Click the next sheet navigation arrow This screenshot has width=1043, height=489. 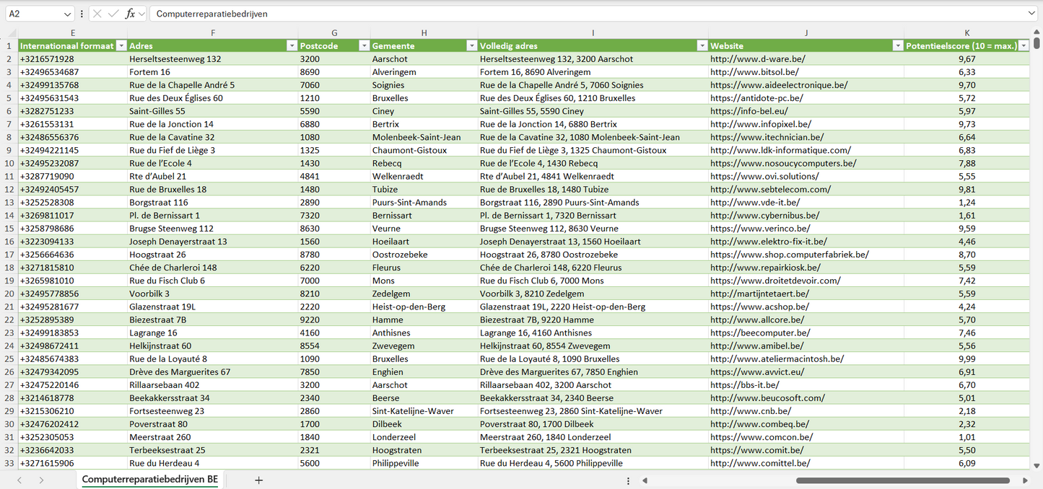pyautogui.click(x=42, y=480)
